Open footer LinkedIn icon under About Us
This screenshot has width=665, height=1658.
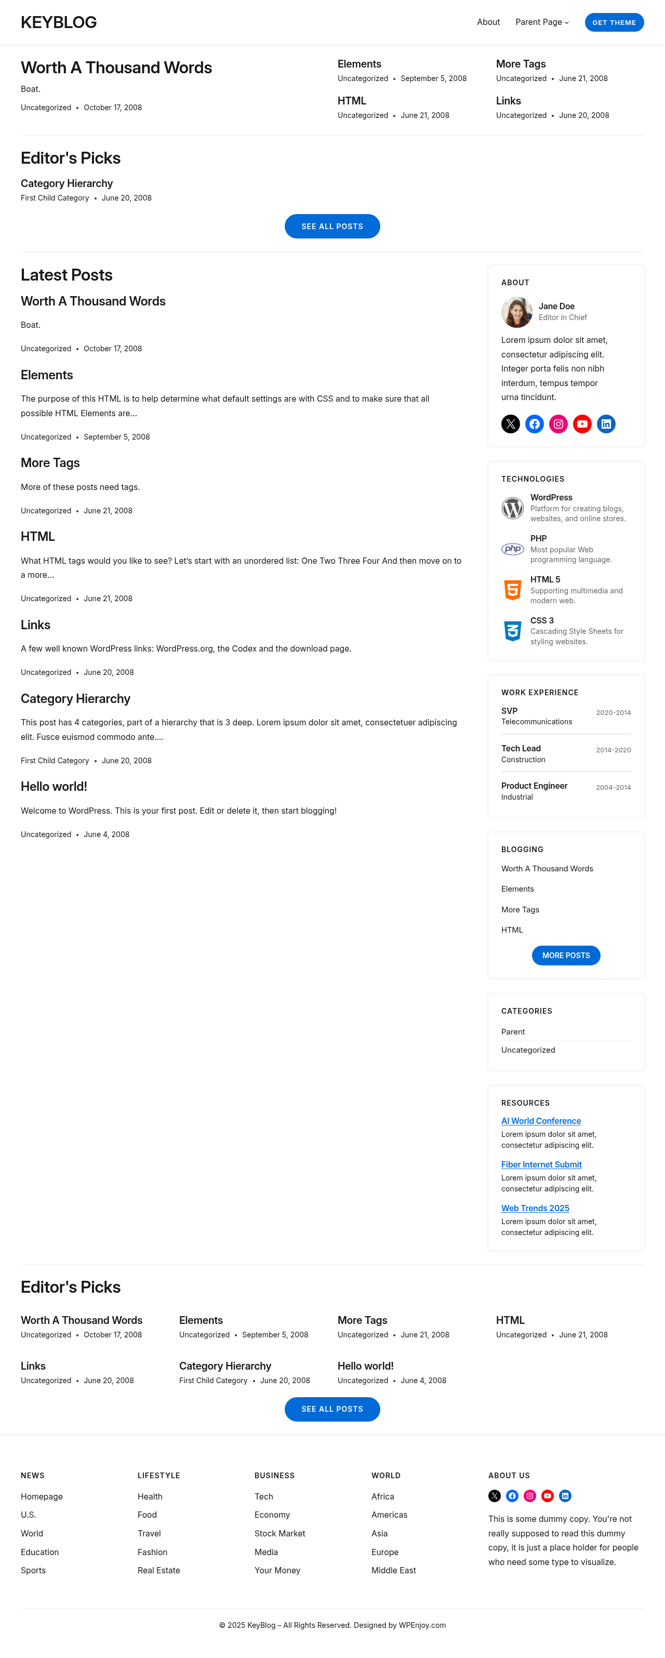(x=565, y=1495)
